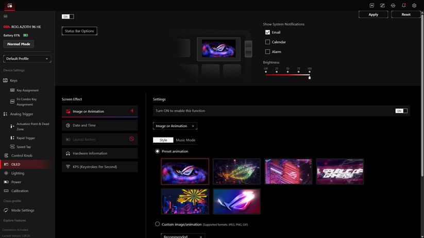This screenshot has width=424, height=238.
Task: Click the Rapid Trigger icon
Action: (x=12, y=138)
